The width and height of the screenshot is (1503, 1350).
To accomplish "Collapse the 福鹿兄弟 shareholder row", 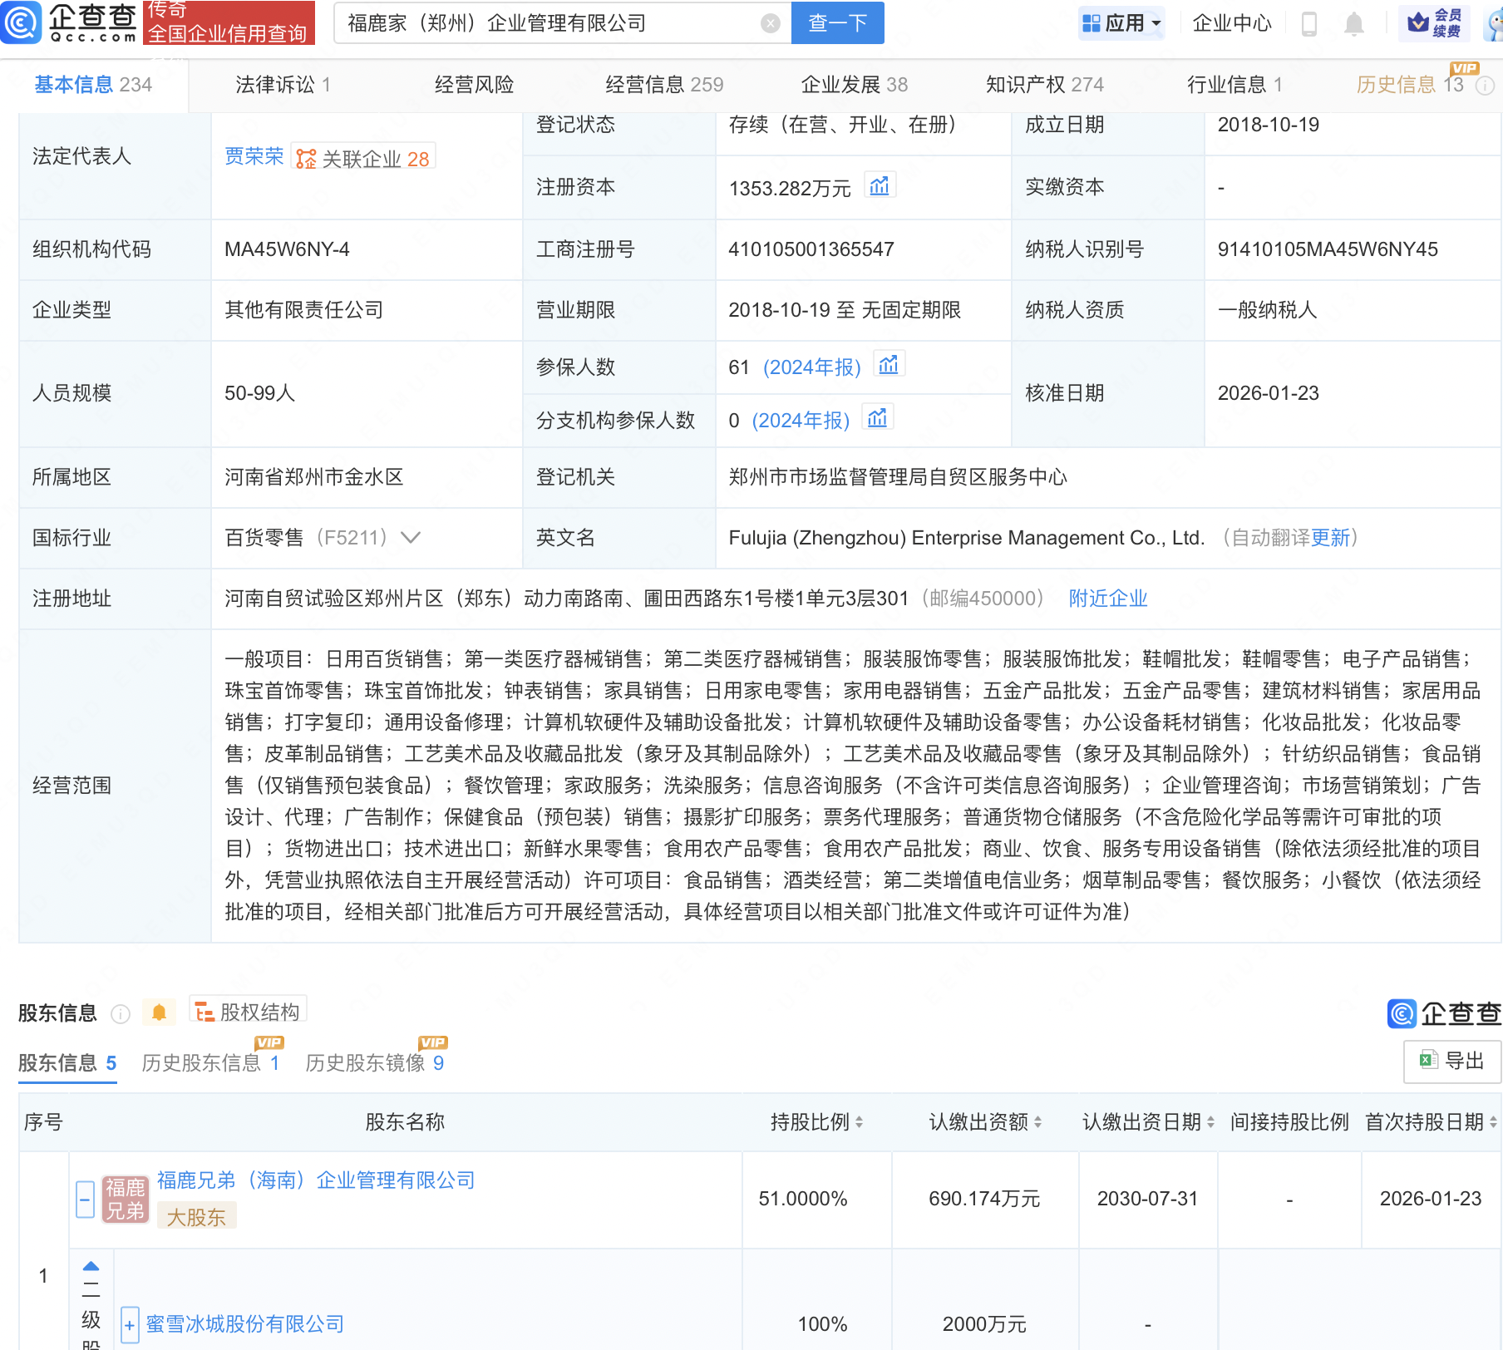I will [85, 1199].
